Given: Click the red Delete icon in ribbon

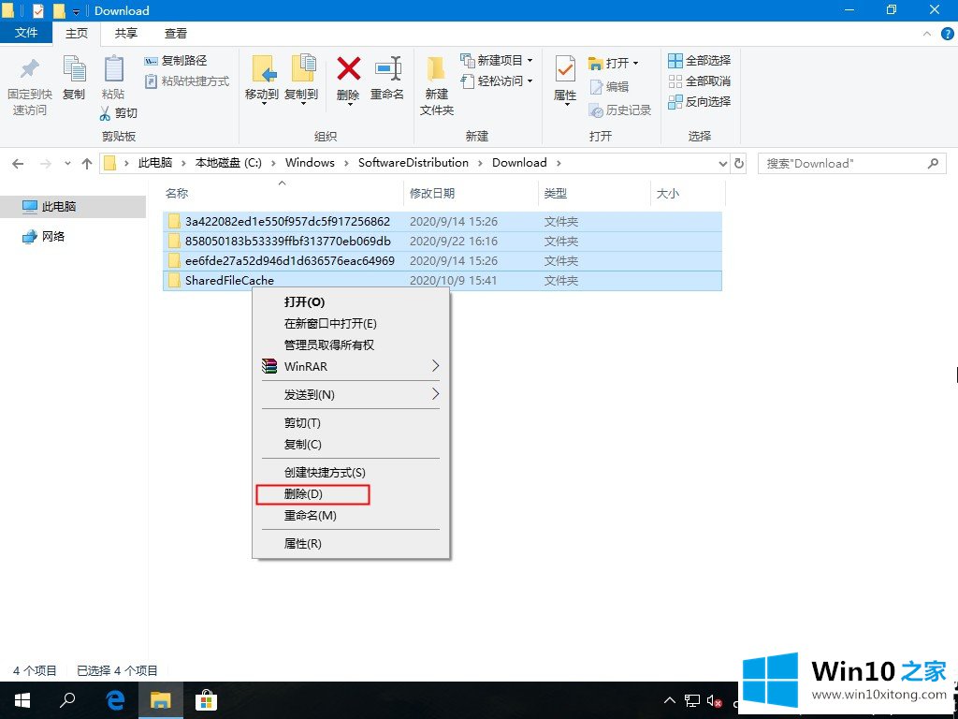Looking at the screenshot, I should click(x=348, y=71).
